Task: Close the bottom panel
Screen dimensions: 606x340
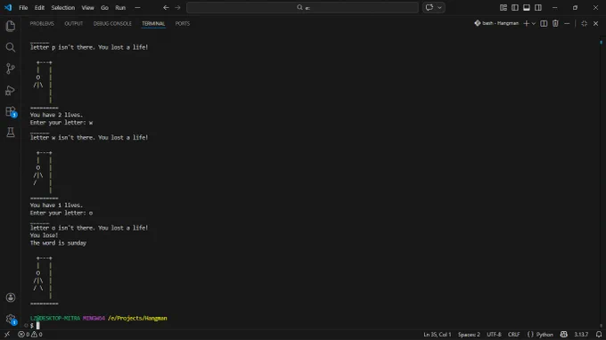Action: coord(595,23)
